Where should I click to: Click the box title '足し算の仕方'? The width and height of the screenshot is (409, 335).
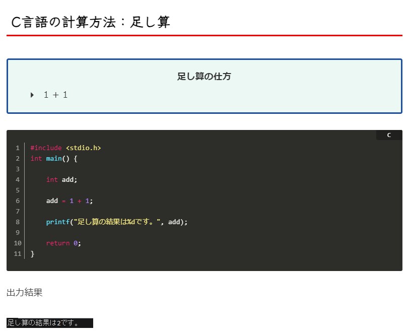(204, 77)
